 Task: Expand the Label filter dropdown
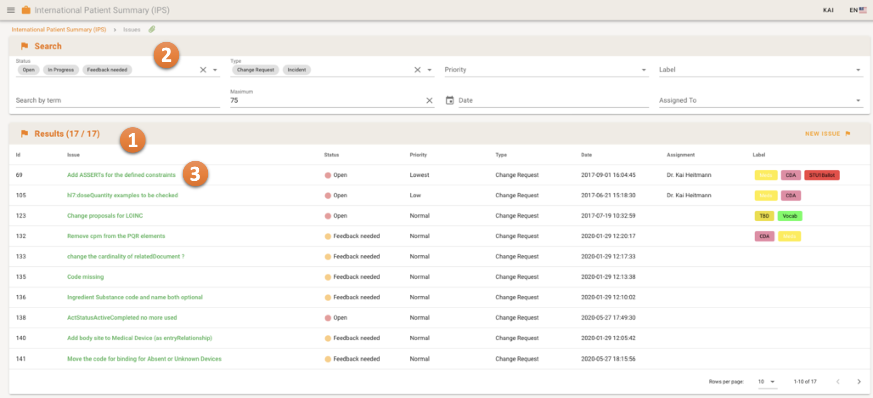pos(858,70)
